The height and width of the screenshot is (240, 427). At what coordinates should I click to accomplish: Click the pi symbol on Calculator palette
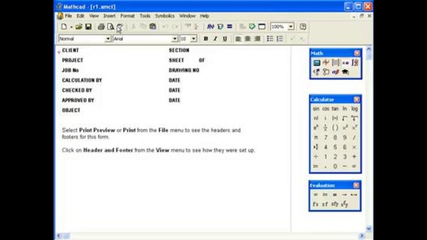click(x=316, y=138)
